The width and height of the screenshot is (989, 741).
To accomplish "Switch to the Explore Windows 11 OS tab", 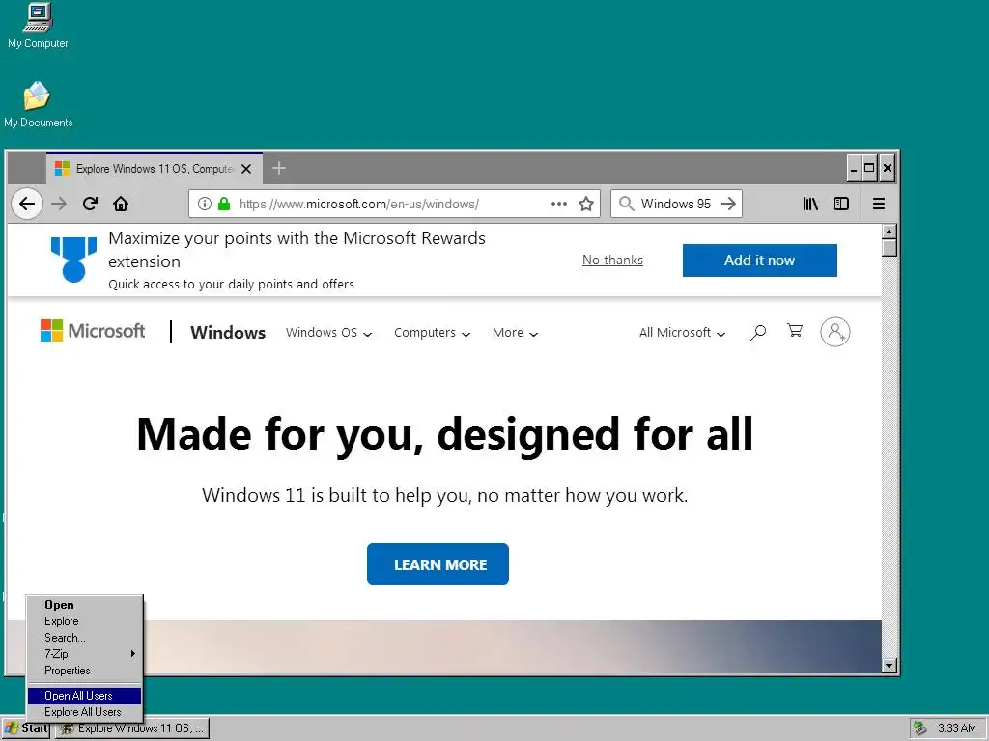I will [155, 168].
